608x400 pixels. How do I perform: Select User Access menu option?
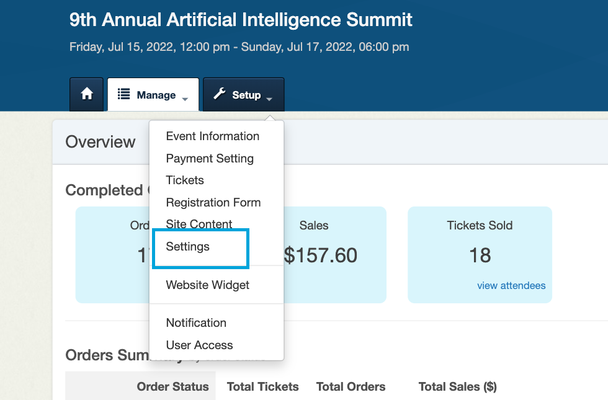[199, 345]
